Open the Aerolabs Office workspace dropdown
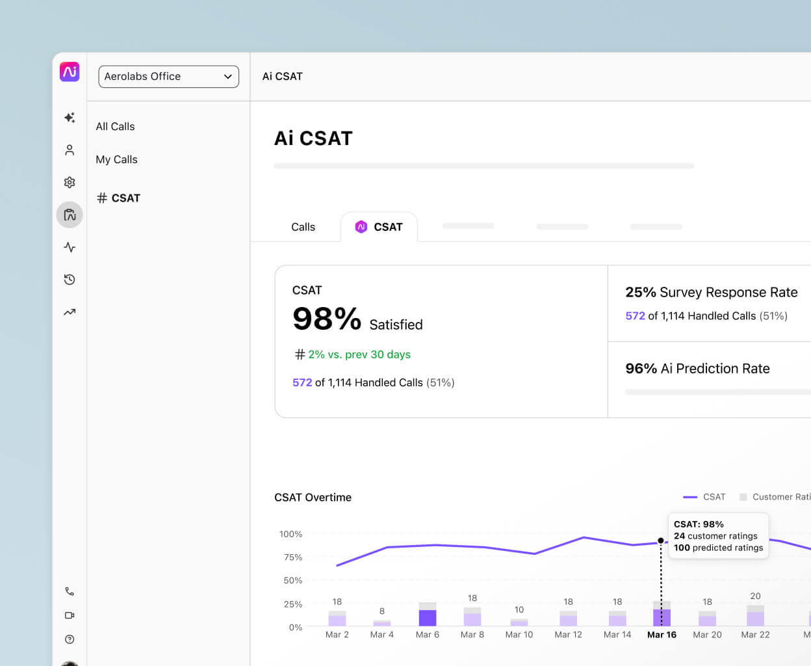811x666 pixels. (168, 76)
